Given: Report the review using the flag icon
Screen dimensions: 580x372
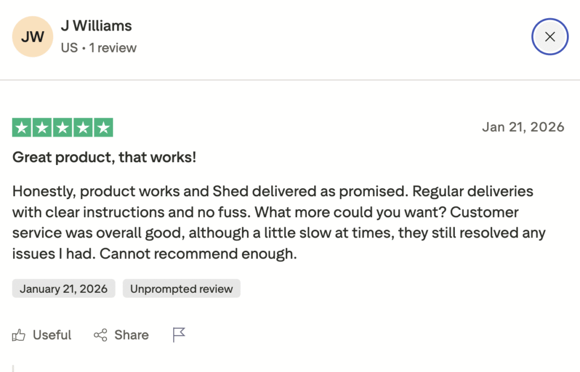Looking at the screenshot, I should coord(179,335).
